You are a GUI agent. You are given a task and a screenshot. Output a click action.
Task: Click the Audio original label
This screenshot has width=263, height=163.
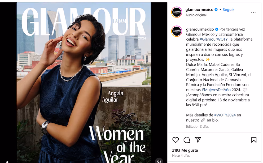196,15
